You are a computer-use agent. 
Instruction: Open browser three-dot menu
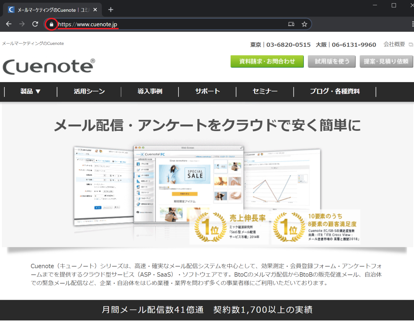point(412,24)
